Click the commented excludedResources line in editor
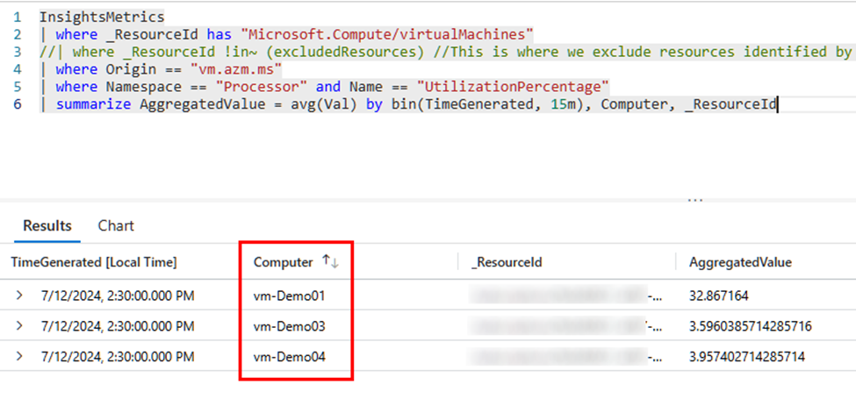The width and height of the screenshot is (856, 406). pyautogui.click(x=445, y=52)
